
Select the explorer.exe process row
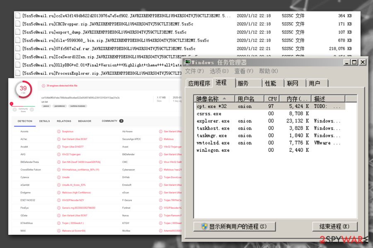click(x=270, y=121)
